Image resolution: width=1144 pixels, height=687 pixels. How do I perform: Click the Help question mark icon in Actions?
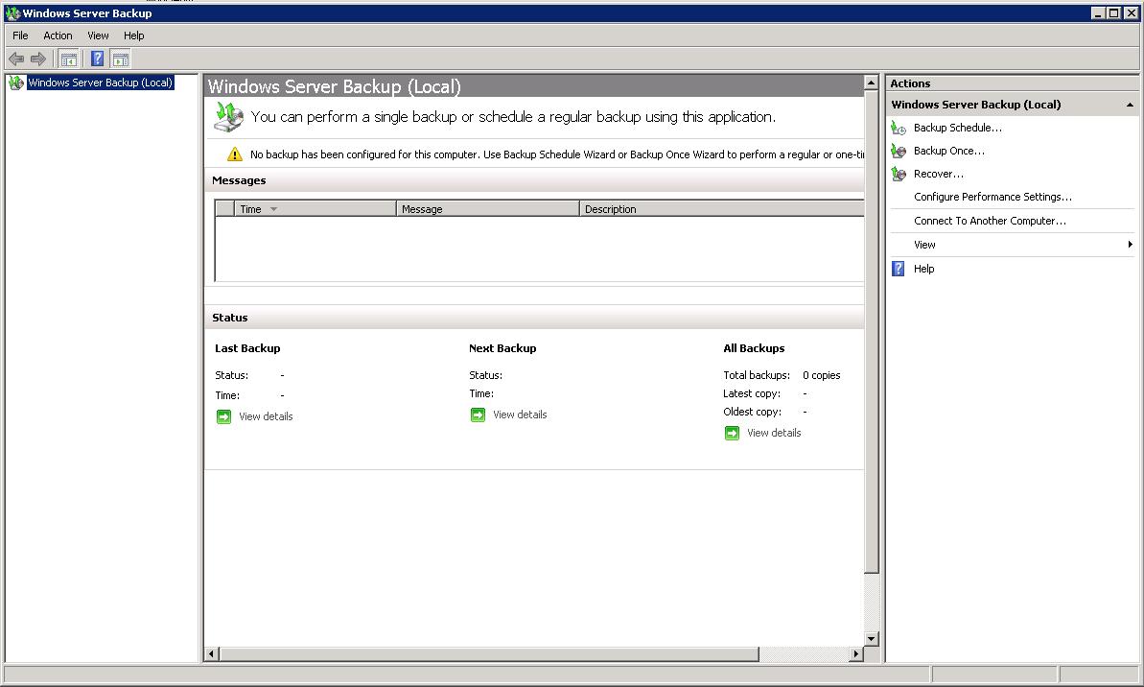(x=899, y=269)
